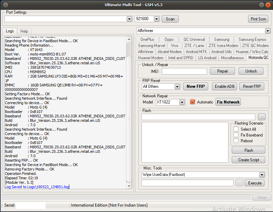Viewport: 273px width, 212px height.
Task: Click the Prnt Scrn button
Action: pos(258,19)
